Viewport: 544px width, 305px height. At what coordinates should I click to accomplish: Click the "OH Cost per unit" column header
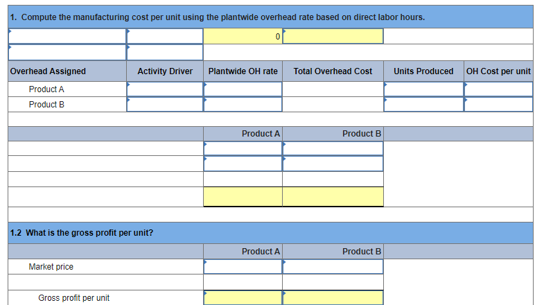pyautogui.click(x=498, y=71)
